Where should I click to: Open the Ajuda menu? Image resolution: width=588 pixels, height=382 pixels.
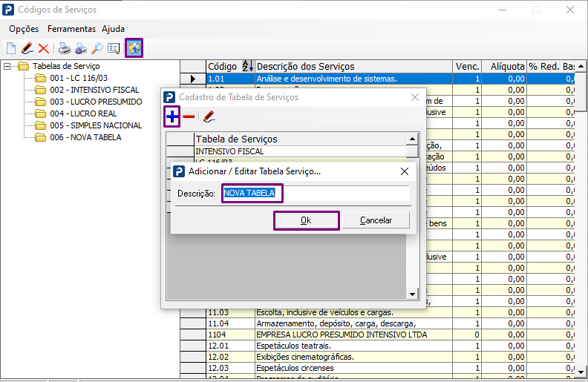click(x=113, y=29)
